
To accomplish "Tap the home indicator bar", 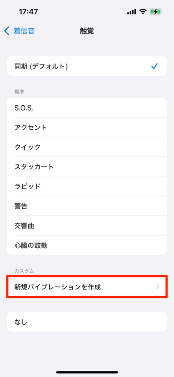I will (87, 372).
